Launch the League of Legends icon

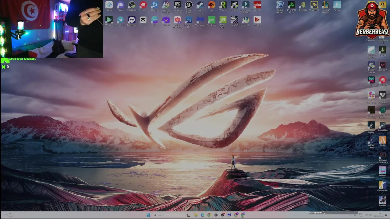pos(325,7)
